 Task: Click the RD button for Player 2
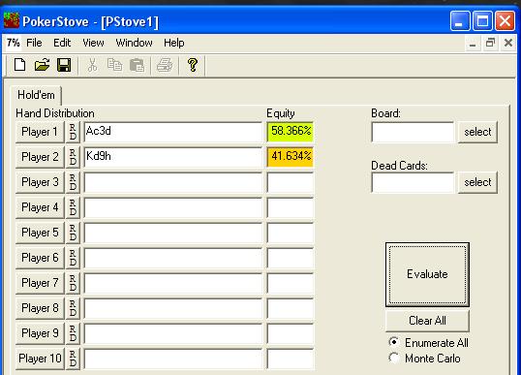(73, 157)
